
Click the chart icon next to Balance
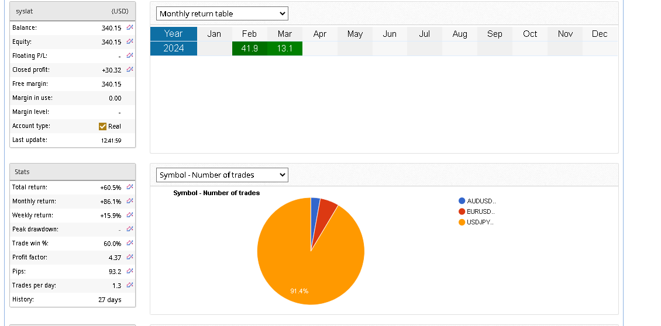[x=129, y=27]
